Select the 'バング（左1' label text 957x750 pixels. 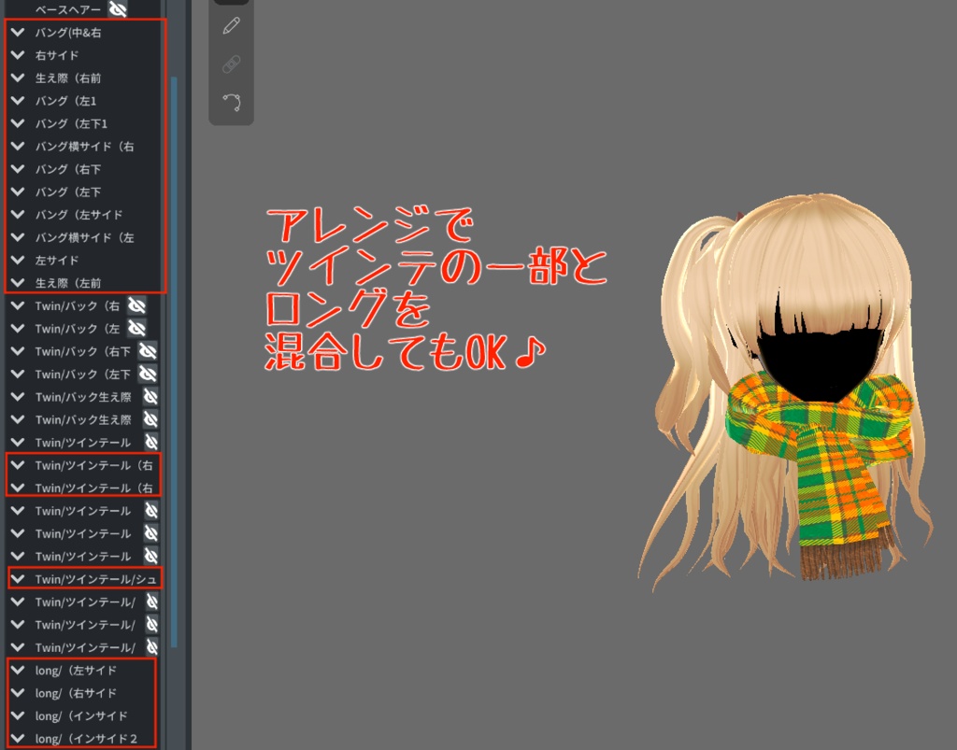pos(65,101)
